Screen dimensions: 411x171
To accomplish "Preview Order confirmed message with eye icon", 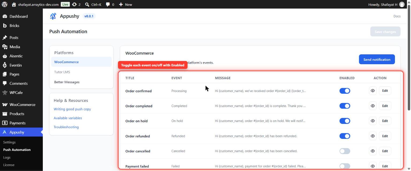I will pyautogui.click(x=373, y=91).
